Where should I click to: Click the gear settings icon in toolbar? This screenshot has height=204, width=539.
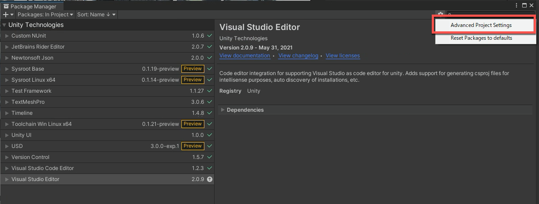tap(440, 15)
